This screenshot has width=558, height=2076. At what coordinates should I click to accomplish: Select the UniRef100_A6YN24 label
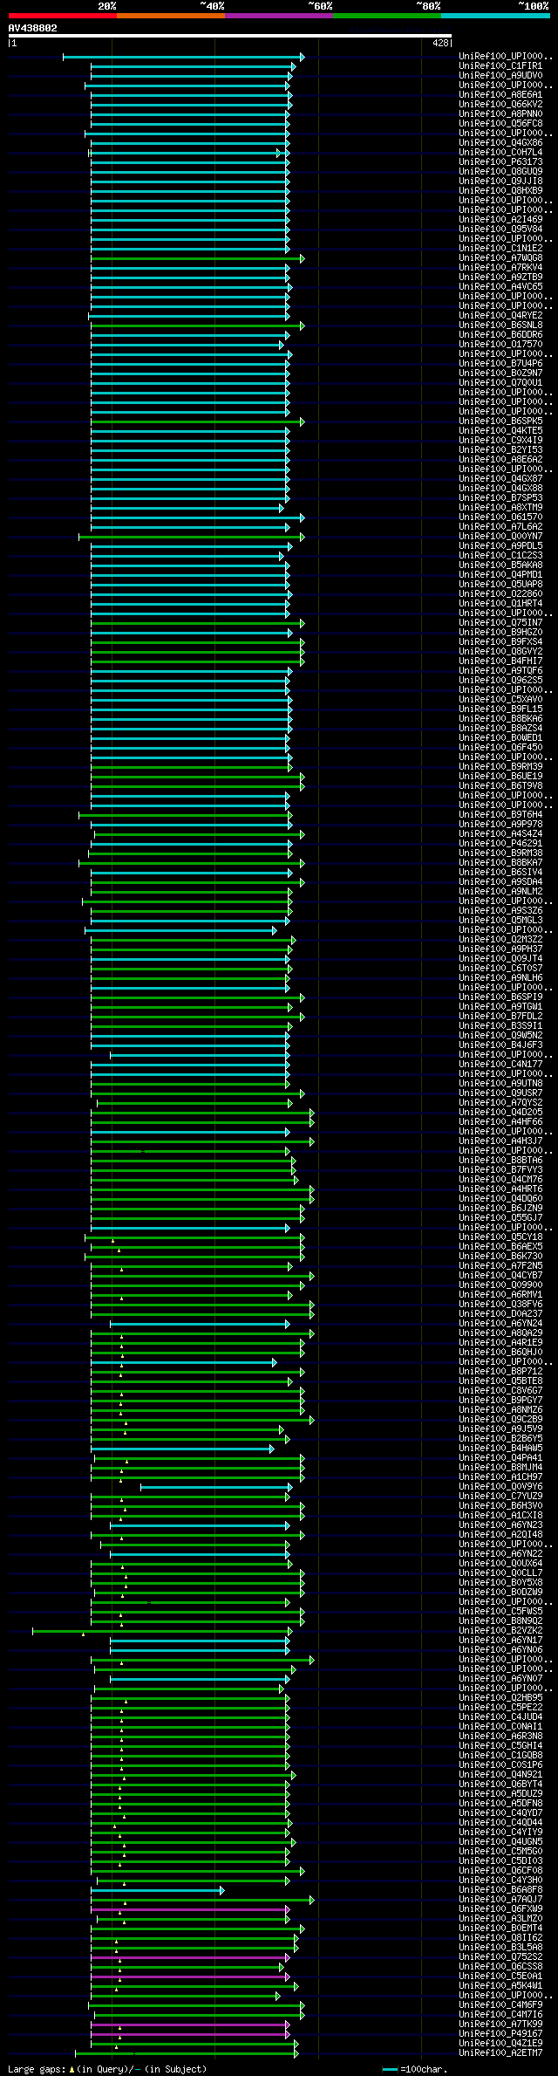[500, 1323]
